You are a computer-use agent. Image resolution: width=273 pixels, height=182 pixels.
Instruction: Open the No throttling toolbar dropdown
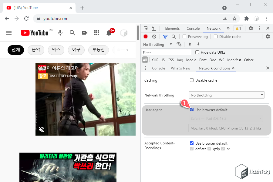[157, 44]
